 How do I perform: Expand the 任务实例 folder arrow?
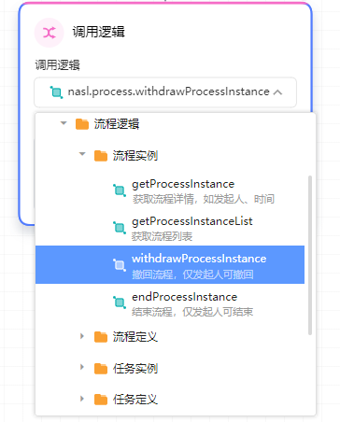pyautogui.click(x=82, y=367)
